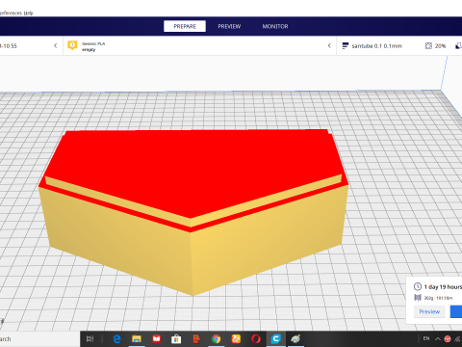Click the infill density icon
The height and width of the screenshot is (347, 462).
click(428, 45)
